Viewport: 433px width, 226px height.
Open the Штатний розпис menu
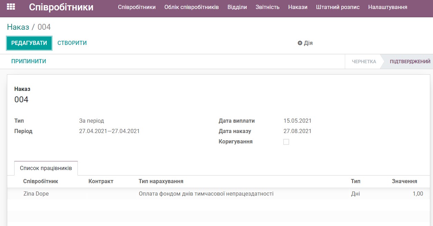338,7
